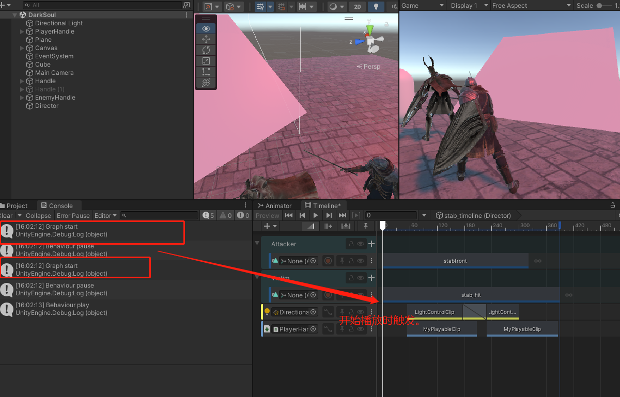Image resolution: width=620 pixels, height=397 pixels.
Task: Click record button on Attacker animation track
Action: click(x=328, y=261)
